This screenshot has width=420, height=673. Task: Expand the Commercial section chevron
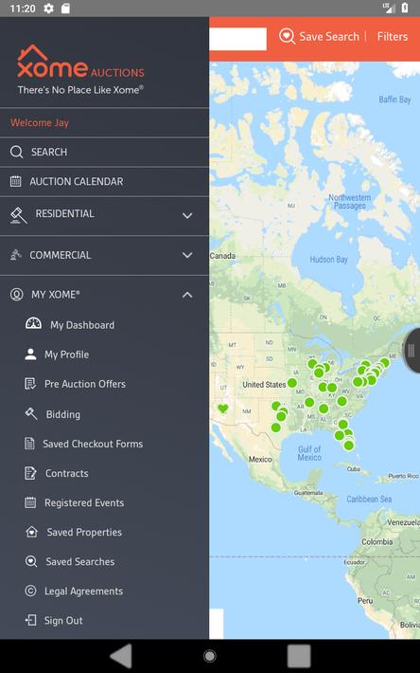coord(187,255)
